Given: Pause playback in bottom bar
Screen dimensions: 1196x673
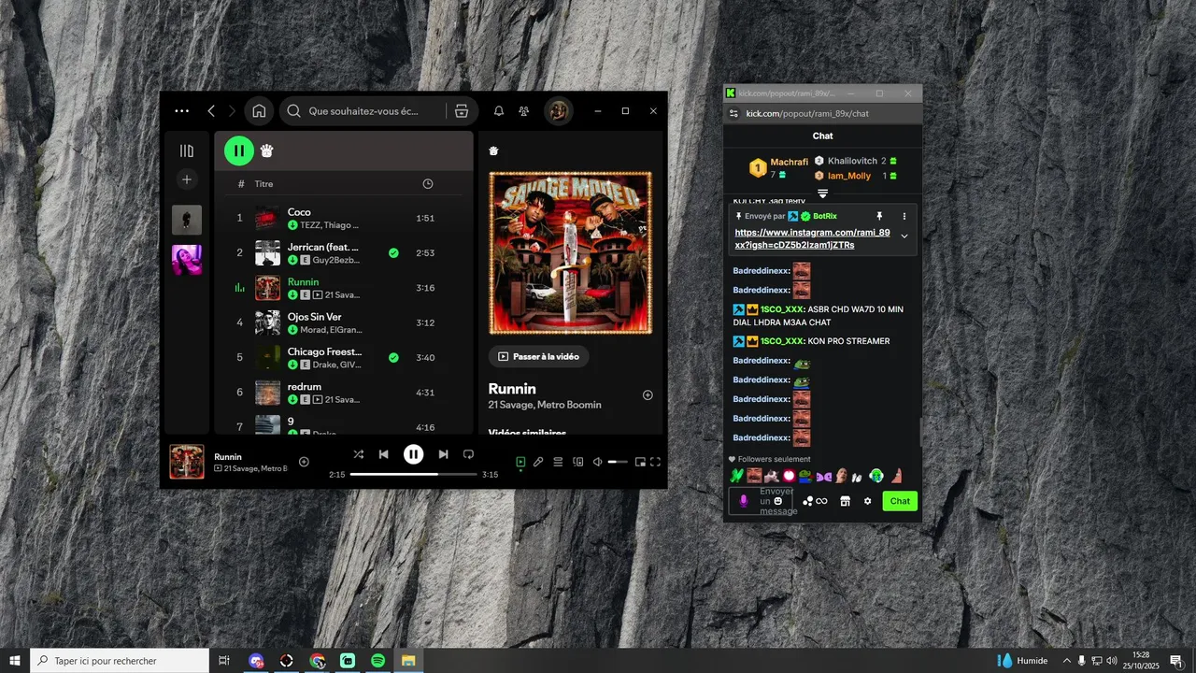Looking at the screenshot, I should 413,454.
